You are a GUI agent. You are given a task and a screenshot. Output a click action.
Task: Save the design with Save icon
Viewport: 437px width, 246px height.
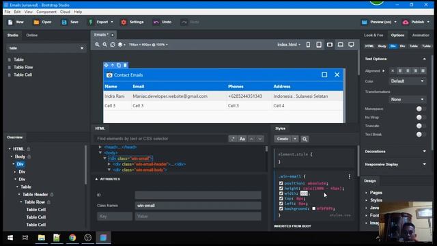point(64,22)
